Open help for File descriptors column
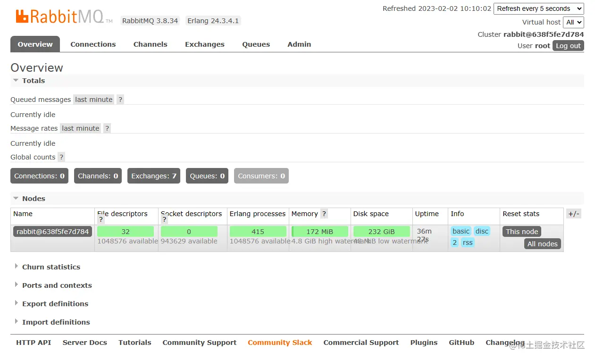The width and height of the screenshot is (595, 360). 101,220
